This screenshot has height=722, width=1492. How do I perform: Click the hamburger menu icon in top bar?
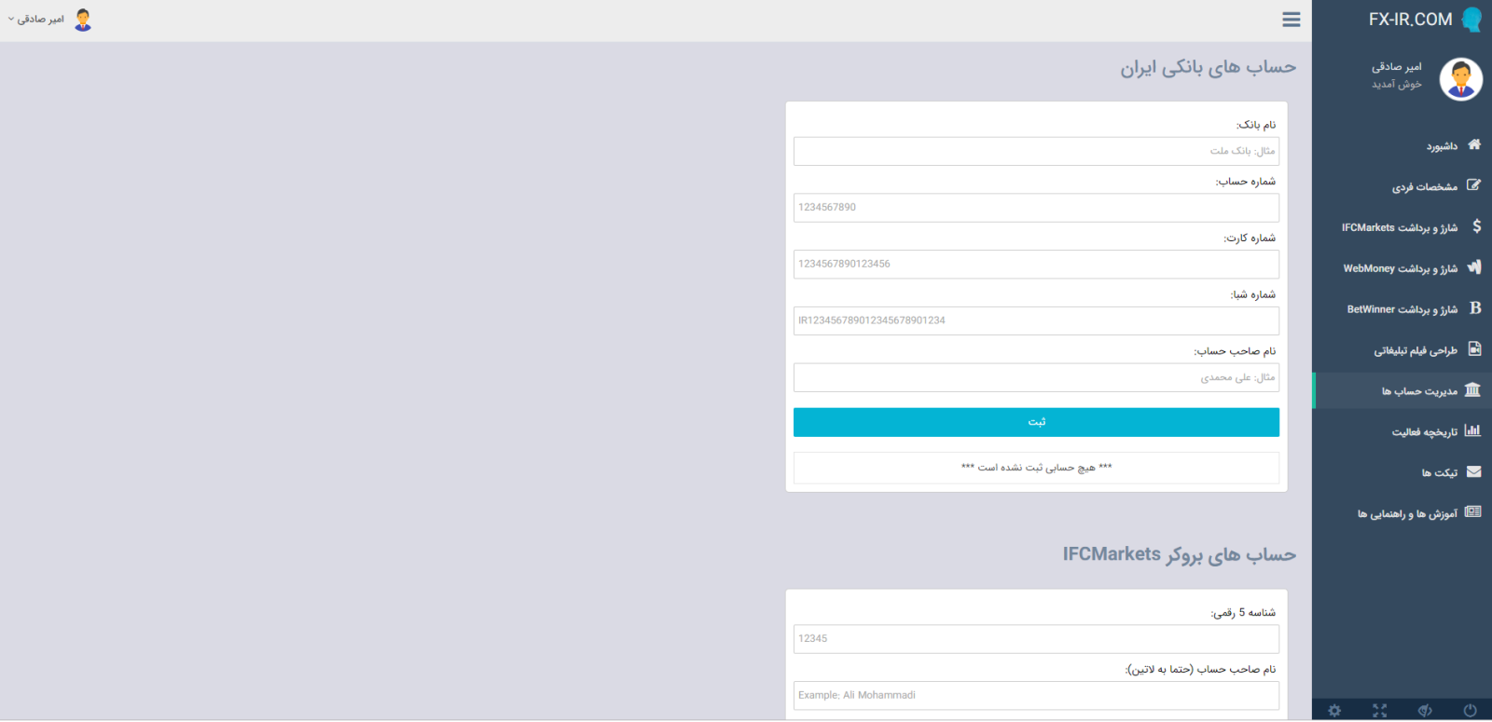[x=1291, y=20]
